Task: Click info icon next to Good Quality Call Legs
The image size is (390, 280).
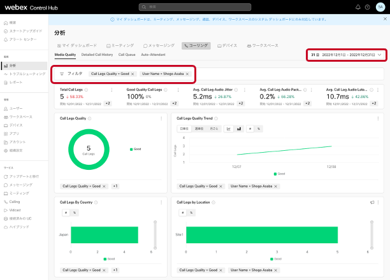Action: pyautogui.click(x=166, y=90)
